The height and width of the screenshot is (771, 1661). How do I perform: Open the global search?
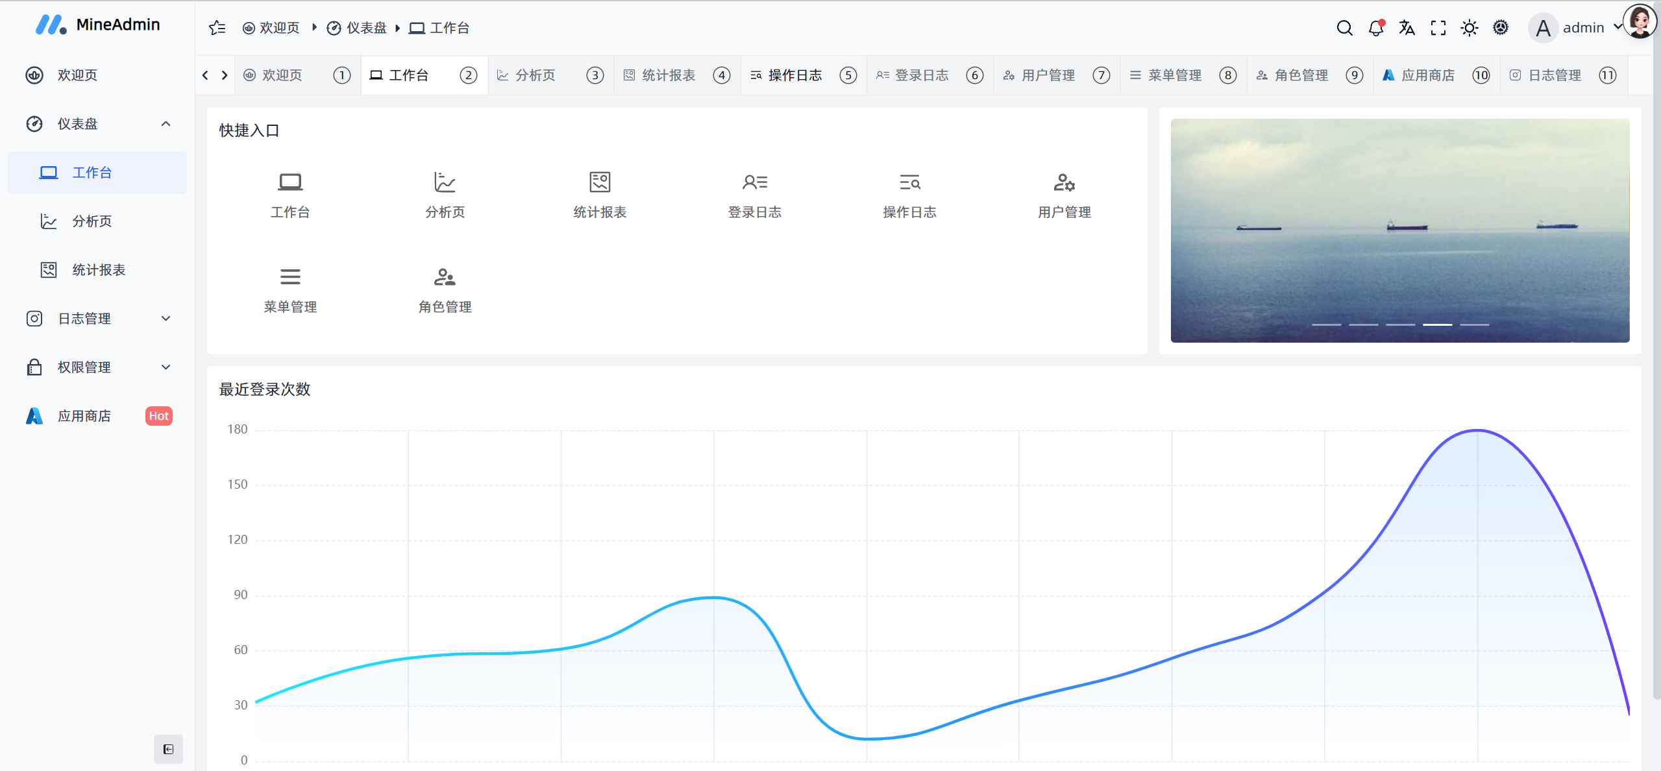1344,28
